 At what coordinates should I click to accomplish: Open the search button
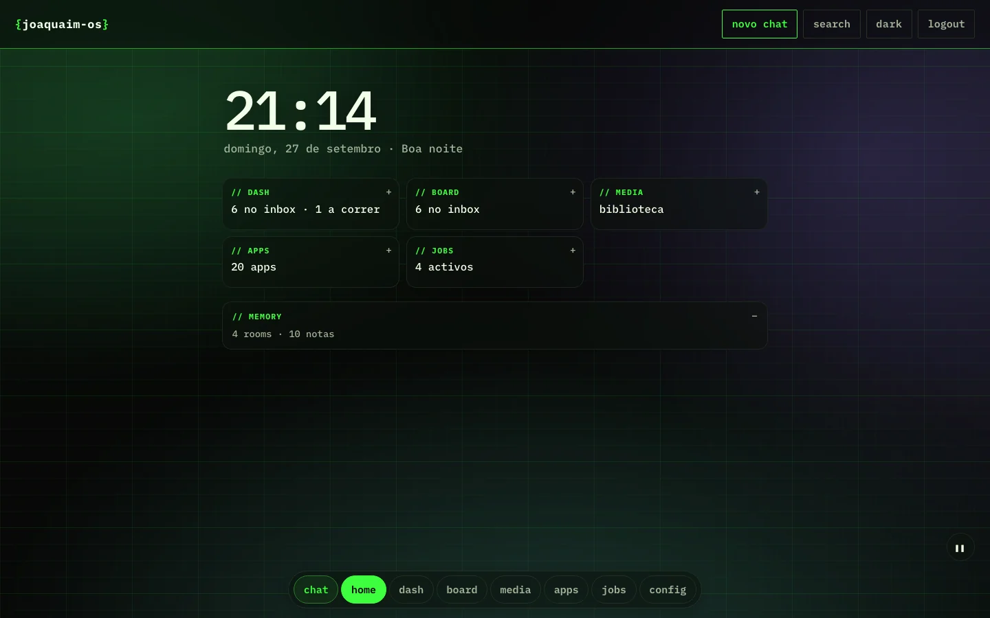point(832,24)
